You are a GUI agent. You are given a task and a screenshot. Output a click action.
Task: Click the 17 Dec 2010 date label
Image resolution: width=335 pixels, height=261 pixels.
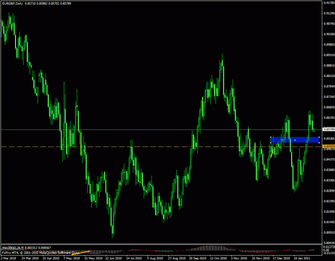coord(281,258)
